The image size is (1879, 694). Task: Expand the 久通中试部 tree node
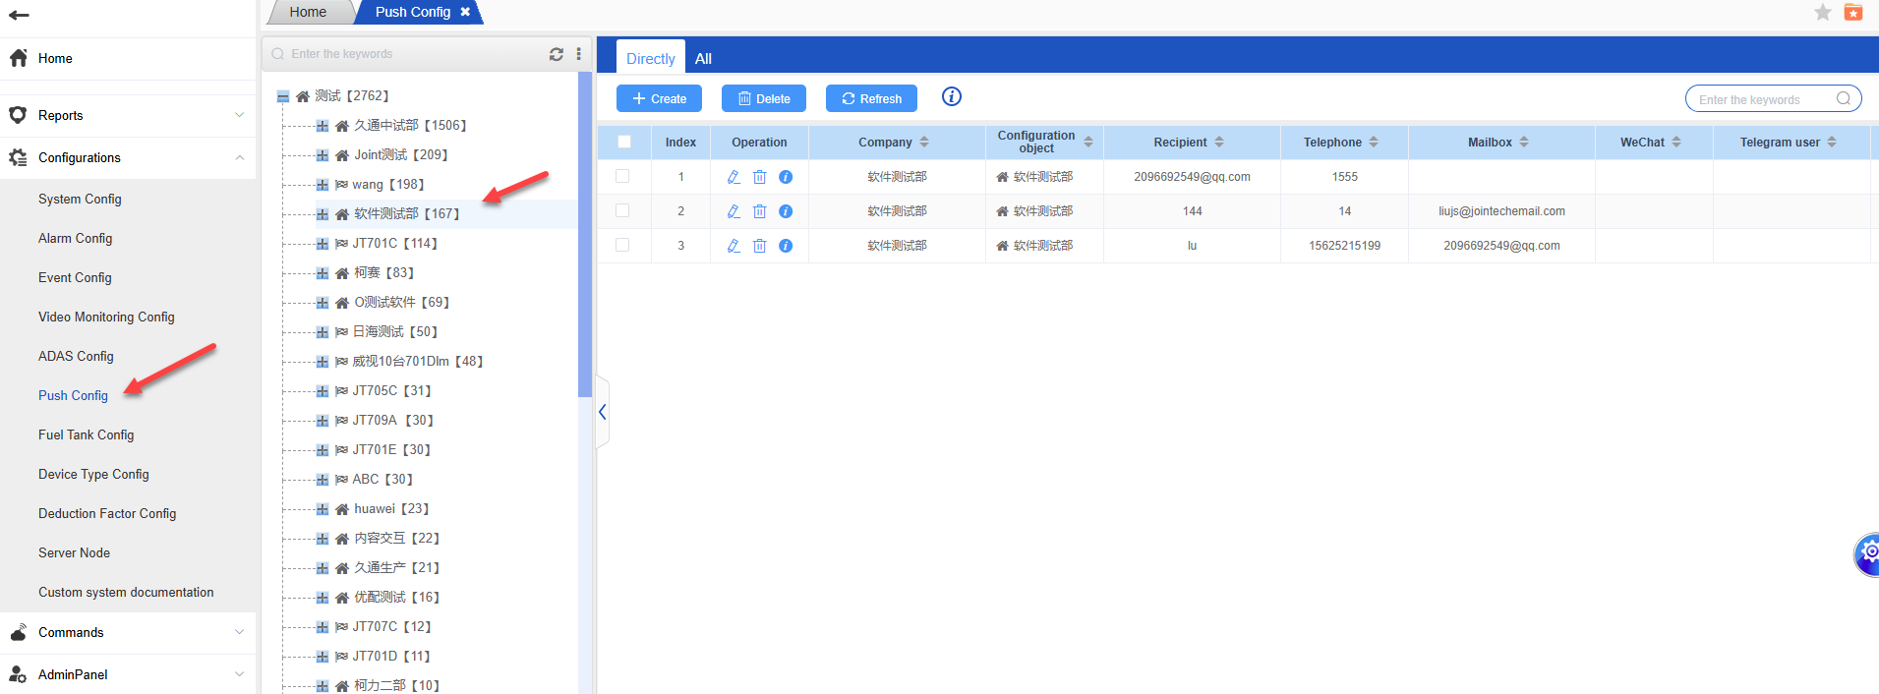pos(323,126)
